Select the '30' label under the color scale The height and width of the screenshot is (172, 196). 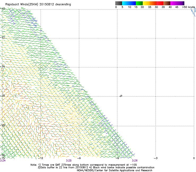pos(156,7)
